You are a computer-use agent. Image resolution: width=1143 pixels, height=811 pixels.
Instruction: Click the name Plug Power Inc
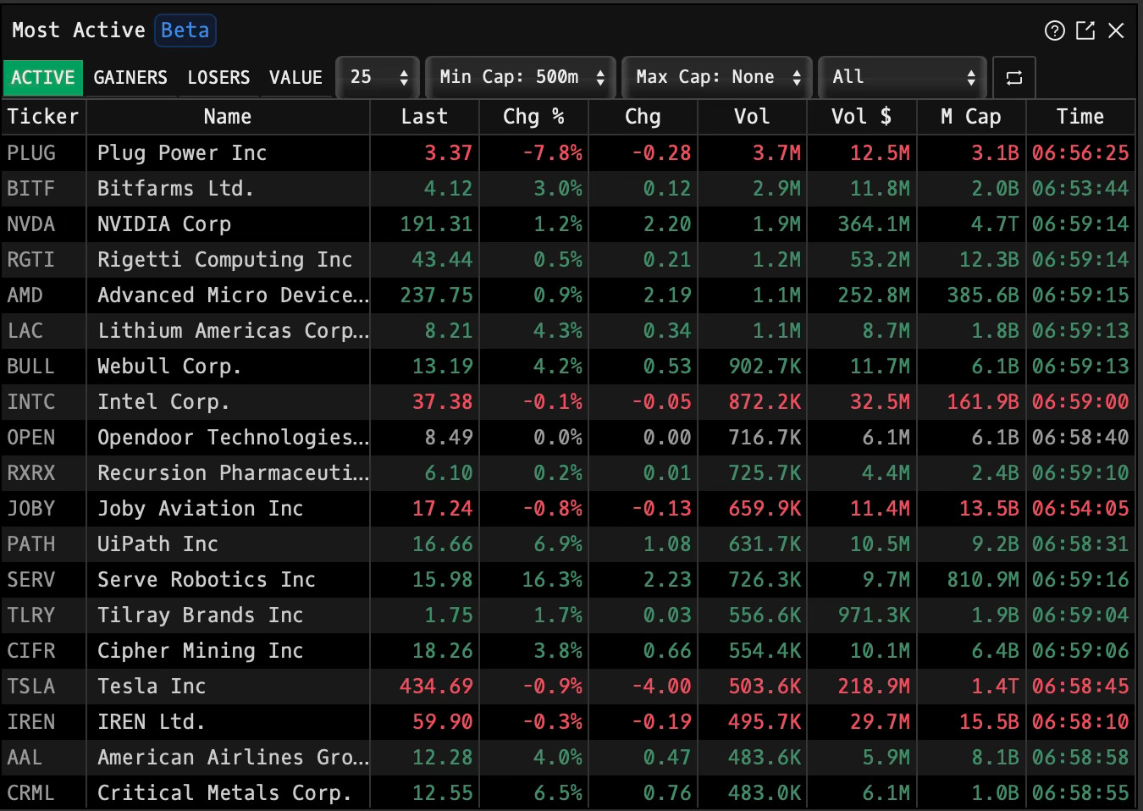coord(182,153)
